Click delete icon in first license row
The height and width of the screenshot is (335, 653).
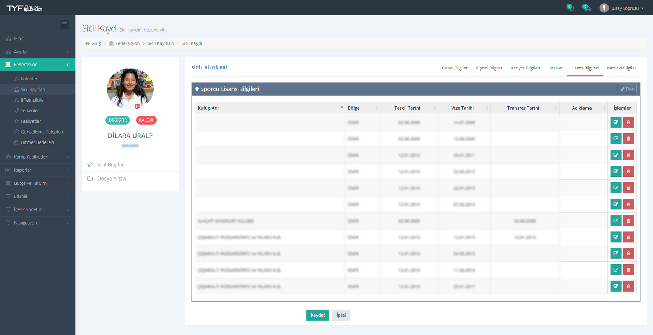click(628, 122)
